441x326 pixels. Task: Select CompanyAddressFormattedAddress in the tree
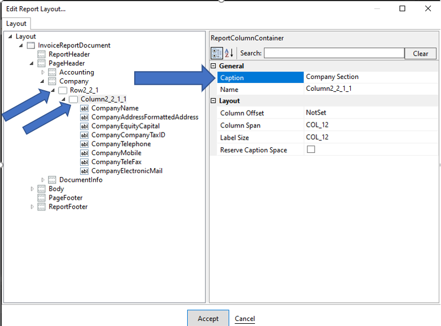145,117
